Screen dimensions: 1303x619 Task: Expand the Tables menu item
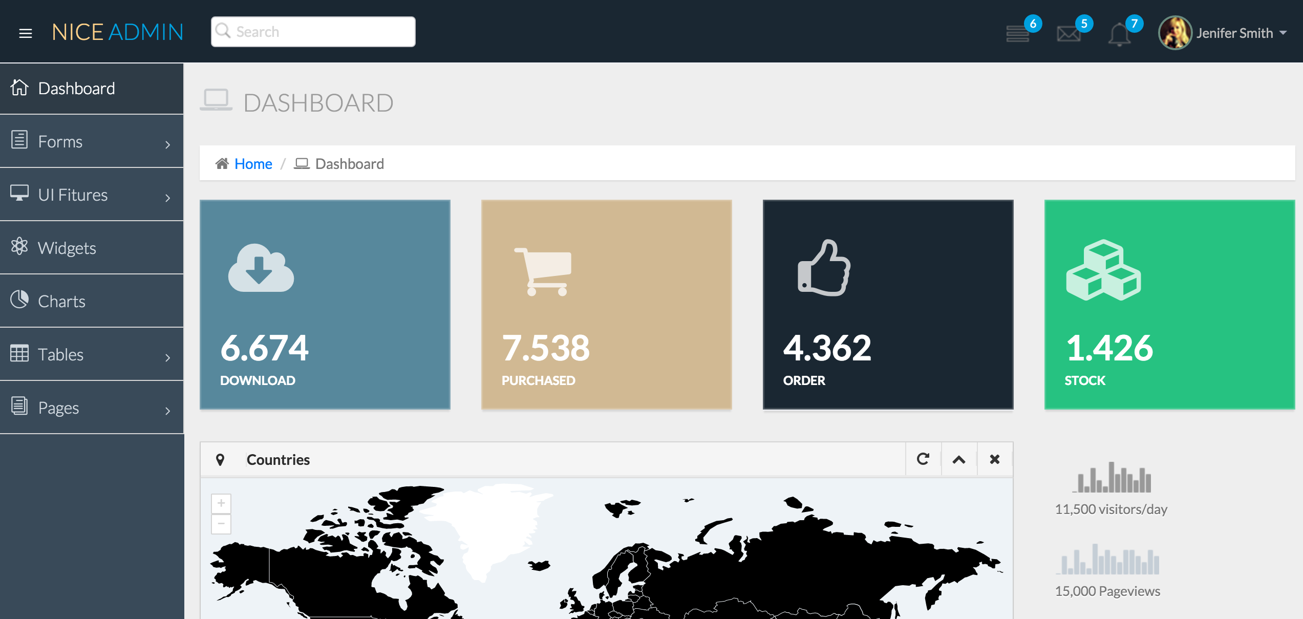click(x=92, y=353)
